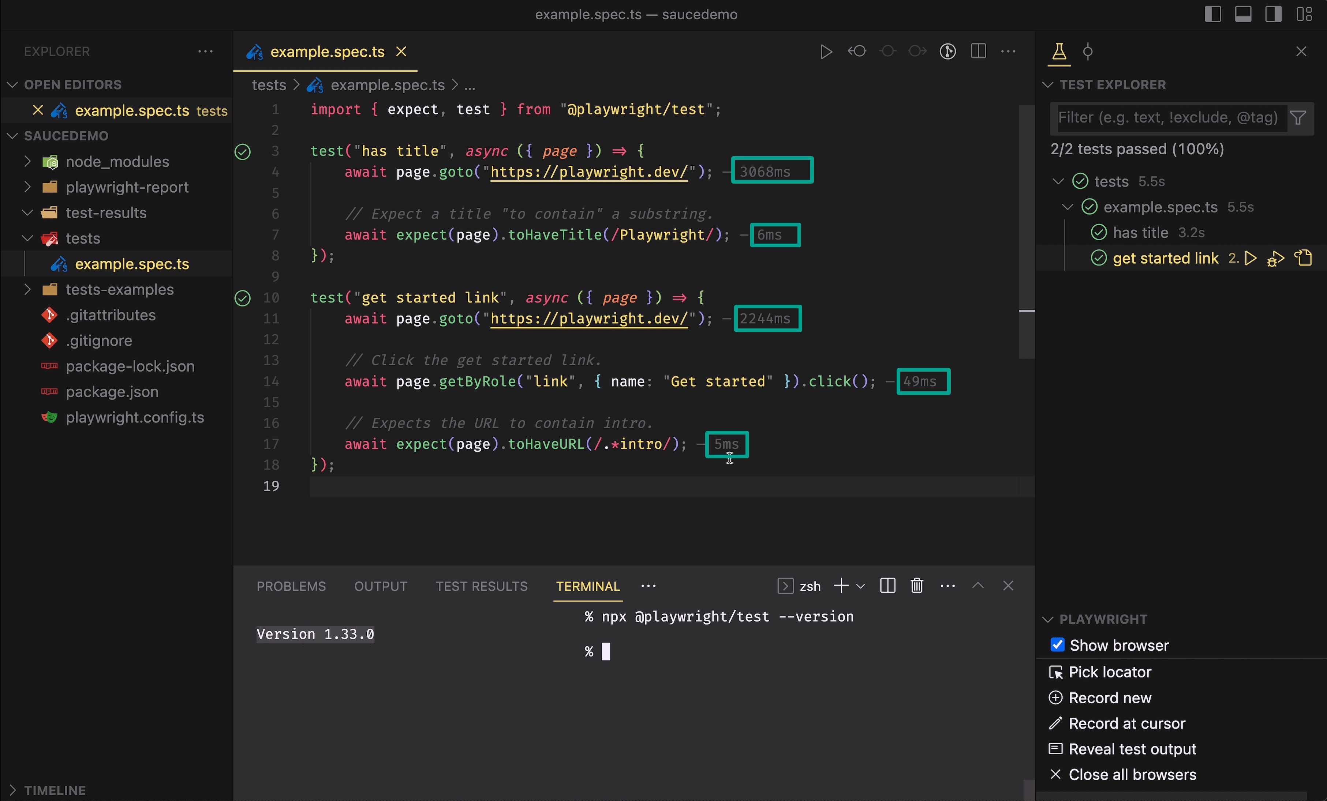The width and height of the screenshot is (1327, 801).
Task: Open terminal launch profile dropdown arrow
Action: click(x=861, y=586)
